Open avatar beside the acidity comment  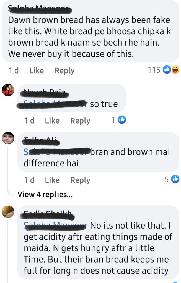coord(8,211)
